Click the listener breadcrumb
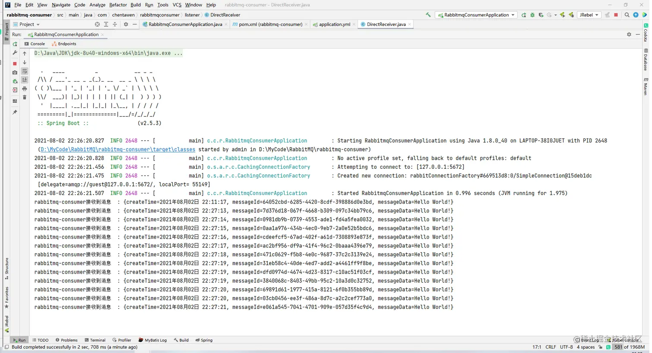 192,15
